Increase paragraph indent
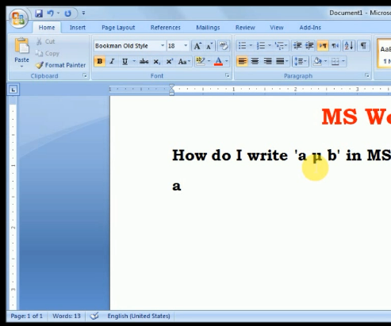The image size is (391, 326). (309, 46)
